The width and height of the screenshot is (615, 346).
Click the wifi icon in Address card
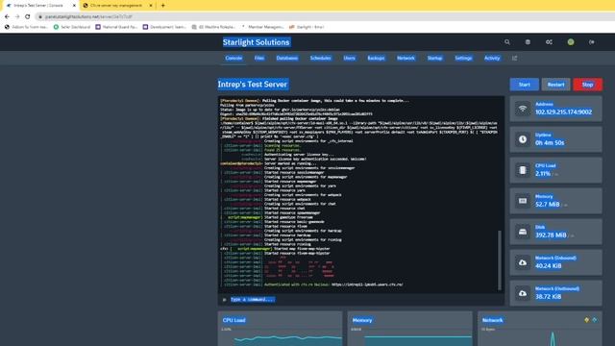[523, 109]
